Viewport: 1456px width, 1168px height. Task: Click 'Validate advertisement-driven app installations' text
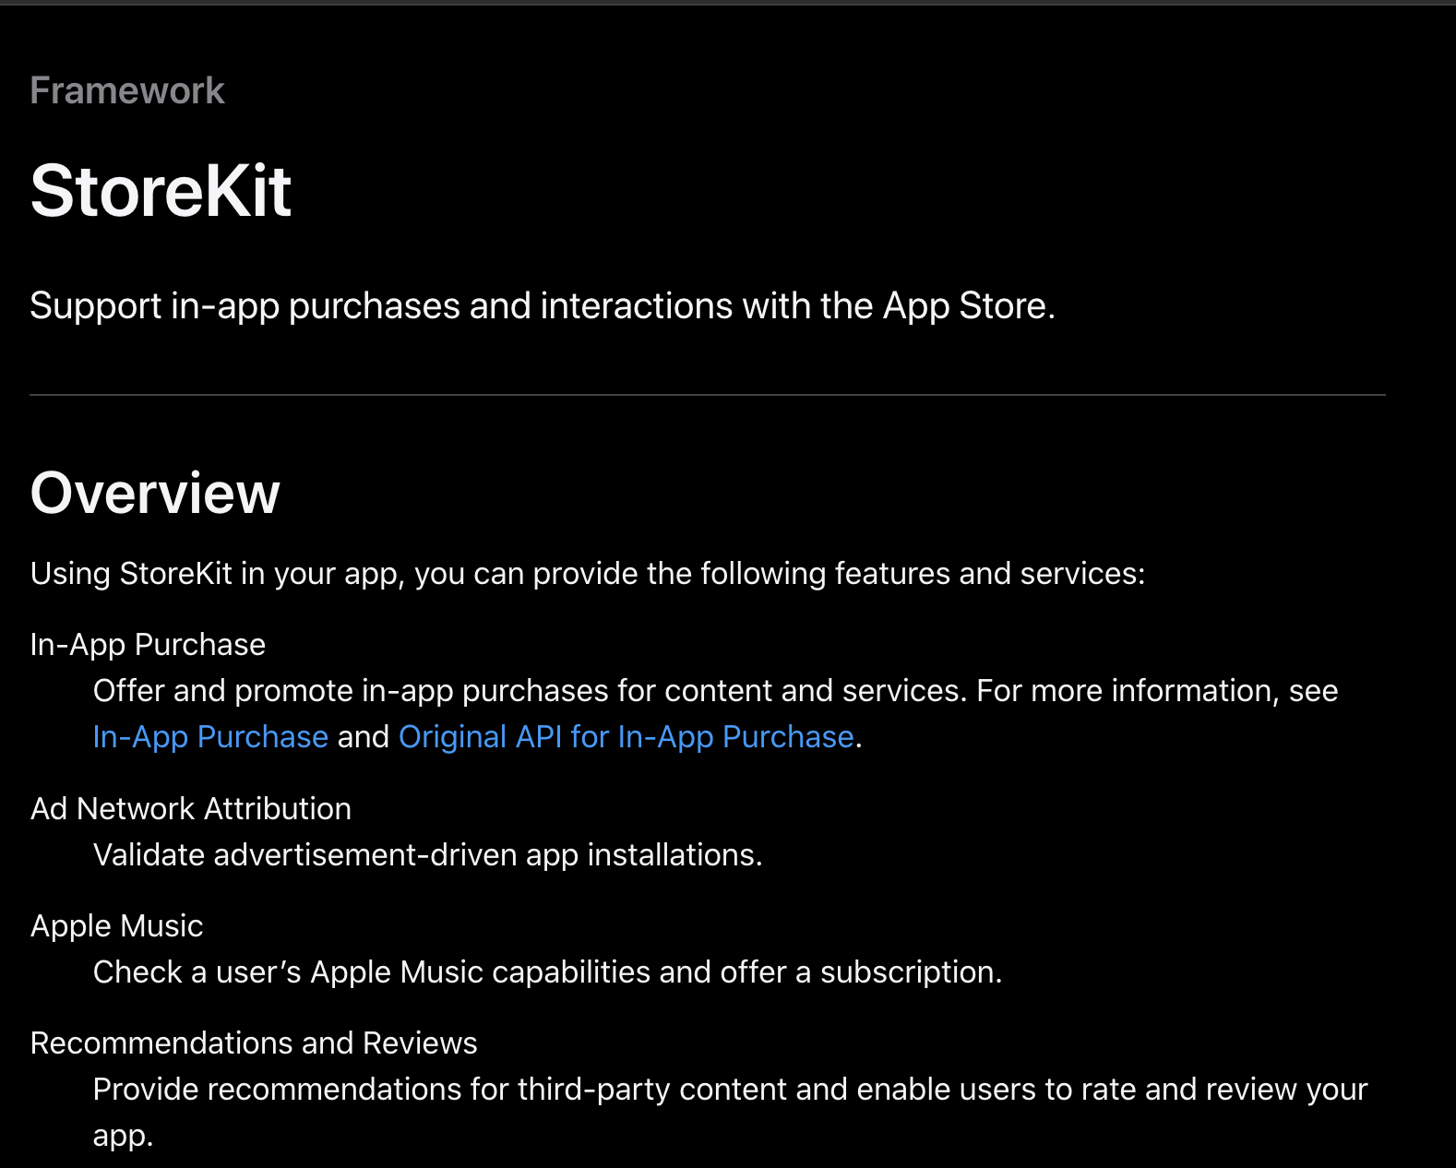coord(428,854)
